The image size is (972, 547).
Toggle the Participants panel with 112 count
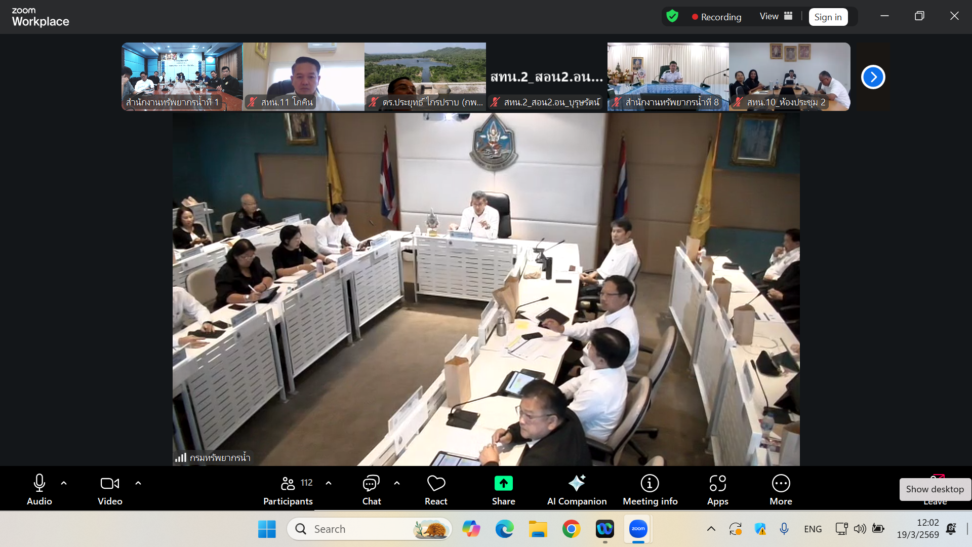[288, 484]
